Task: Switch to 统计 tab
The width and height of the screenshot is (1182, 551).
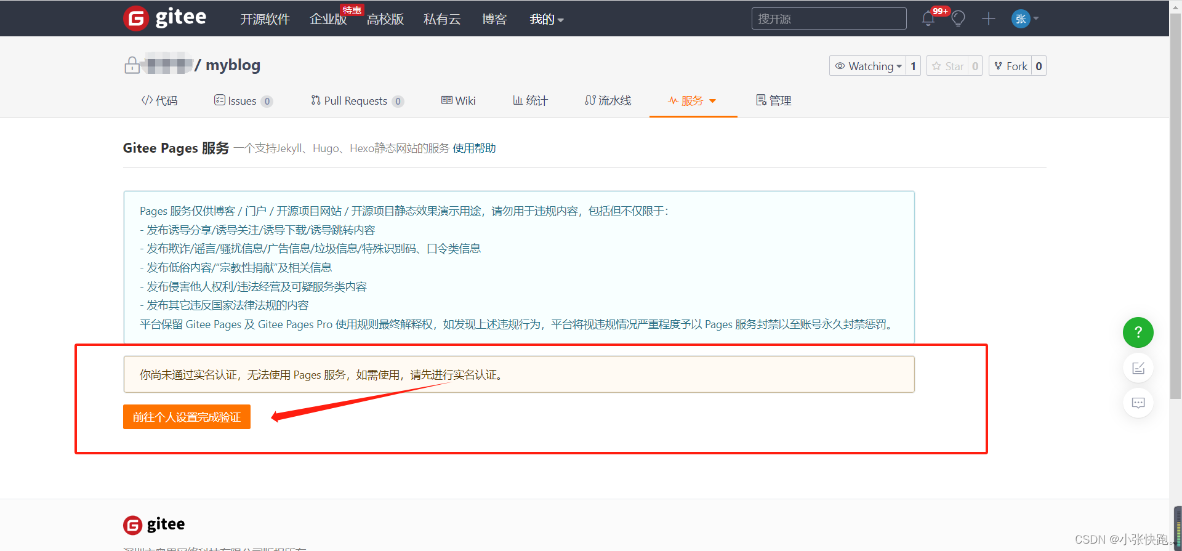Action: pos(530,100)
